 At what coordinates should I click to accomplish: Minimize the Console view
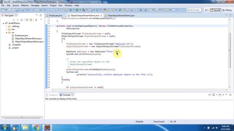(x=226, y=95)
